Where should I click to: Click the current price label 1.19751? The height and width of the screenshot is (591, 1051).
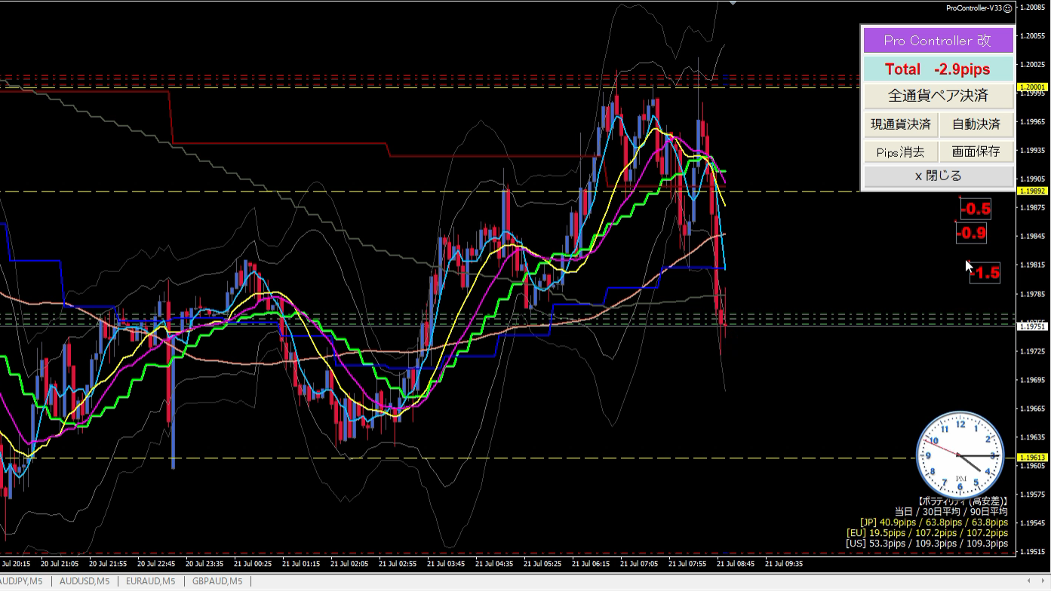[1033, 326]
